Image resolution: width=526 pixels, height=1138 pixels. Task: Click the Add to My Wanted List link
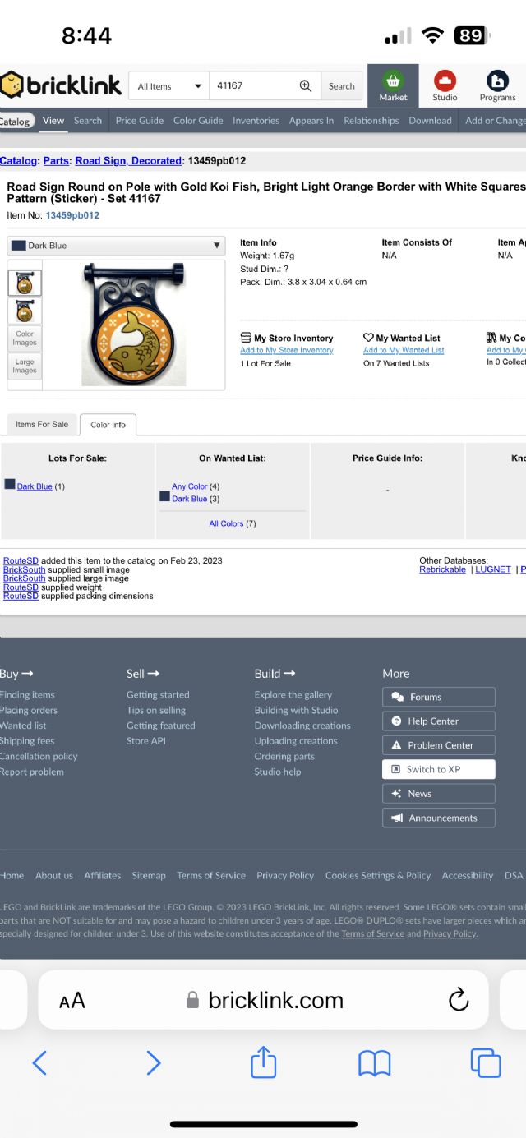[404, 351]
